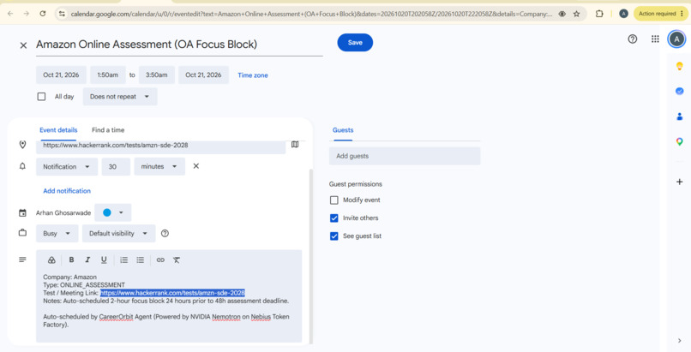This screenshot has width=691, height=352.
Task: Select the end date Oct 21, 2026
Action: [x=203, y=75]
